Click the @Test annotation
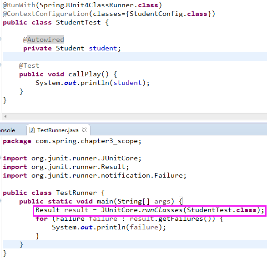Image resolution: width=267 pixels, height=258 pixels. [29, 65]
